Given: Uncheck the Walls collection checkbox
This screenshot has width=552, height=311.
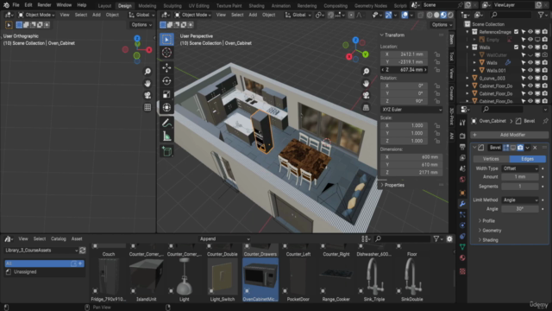Looking at the screenshot, I should pos(516,48).
